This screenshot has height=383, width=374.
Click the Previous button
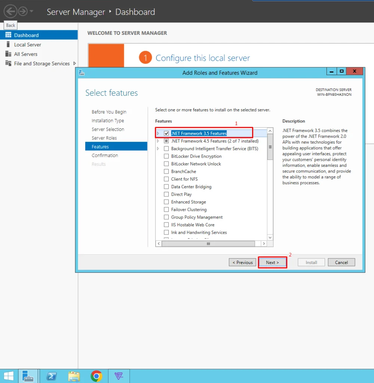point(243,262)
